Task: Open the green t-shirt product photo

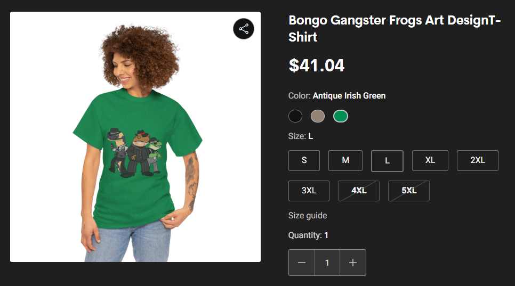Action: coord(135,137)
